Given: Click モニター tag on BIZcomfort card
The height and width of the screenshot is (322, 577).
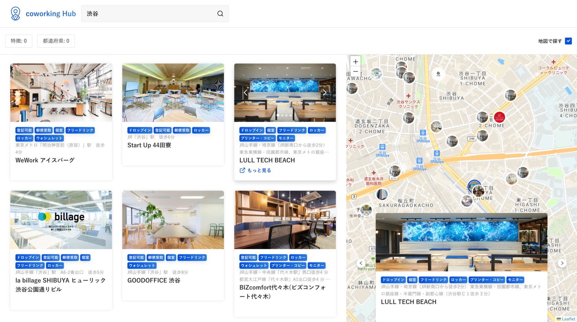Looking at the screenshot, I should [317, 265].
